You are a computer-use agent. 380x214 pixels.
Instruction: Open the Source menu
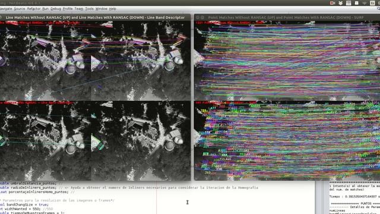point(20,9)
